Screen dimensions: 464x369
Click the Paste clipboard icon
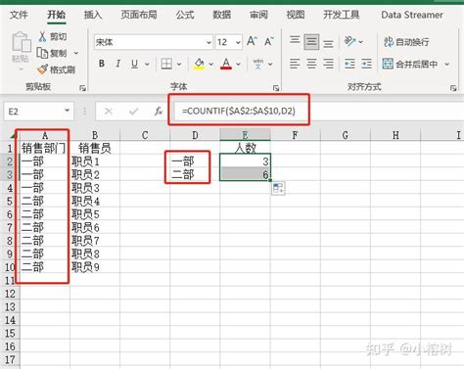tap(22, 42)
